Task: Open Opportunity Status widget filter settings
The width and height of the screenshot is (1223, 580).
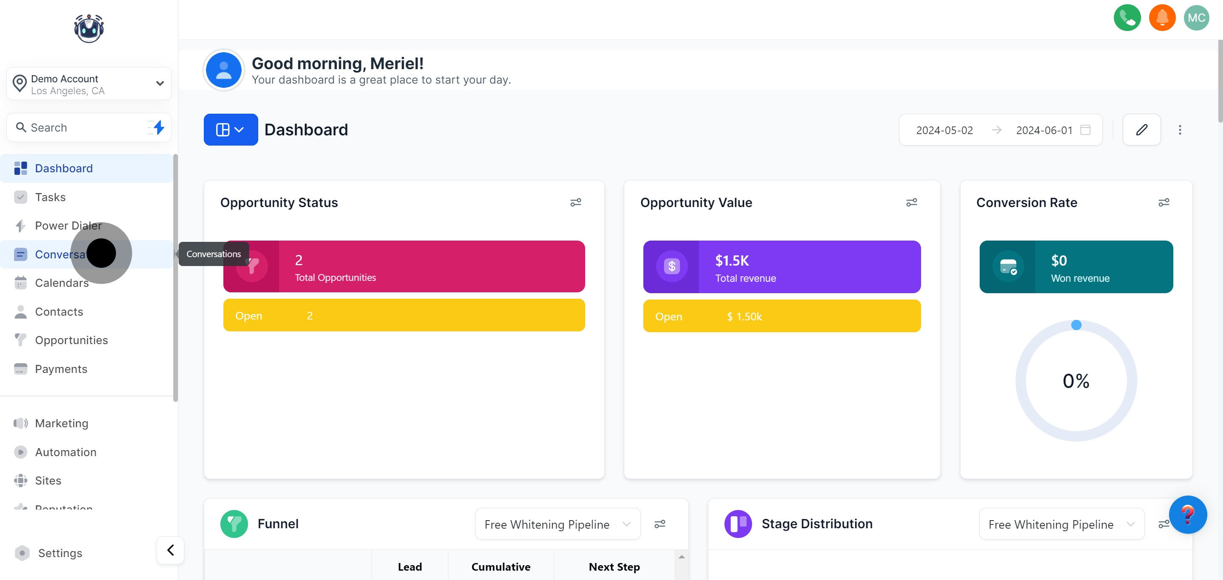Action: pos(575,202)
